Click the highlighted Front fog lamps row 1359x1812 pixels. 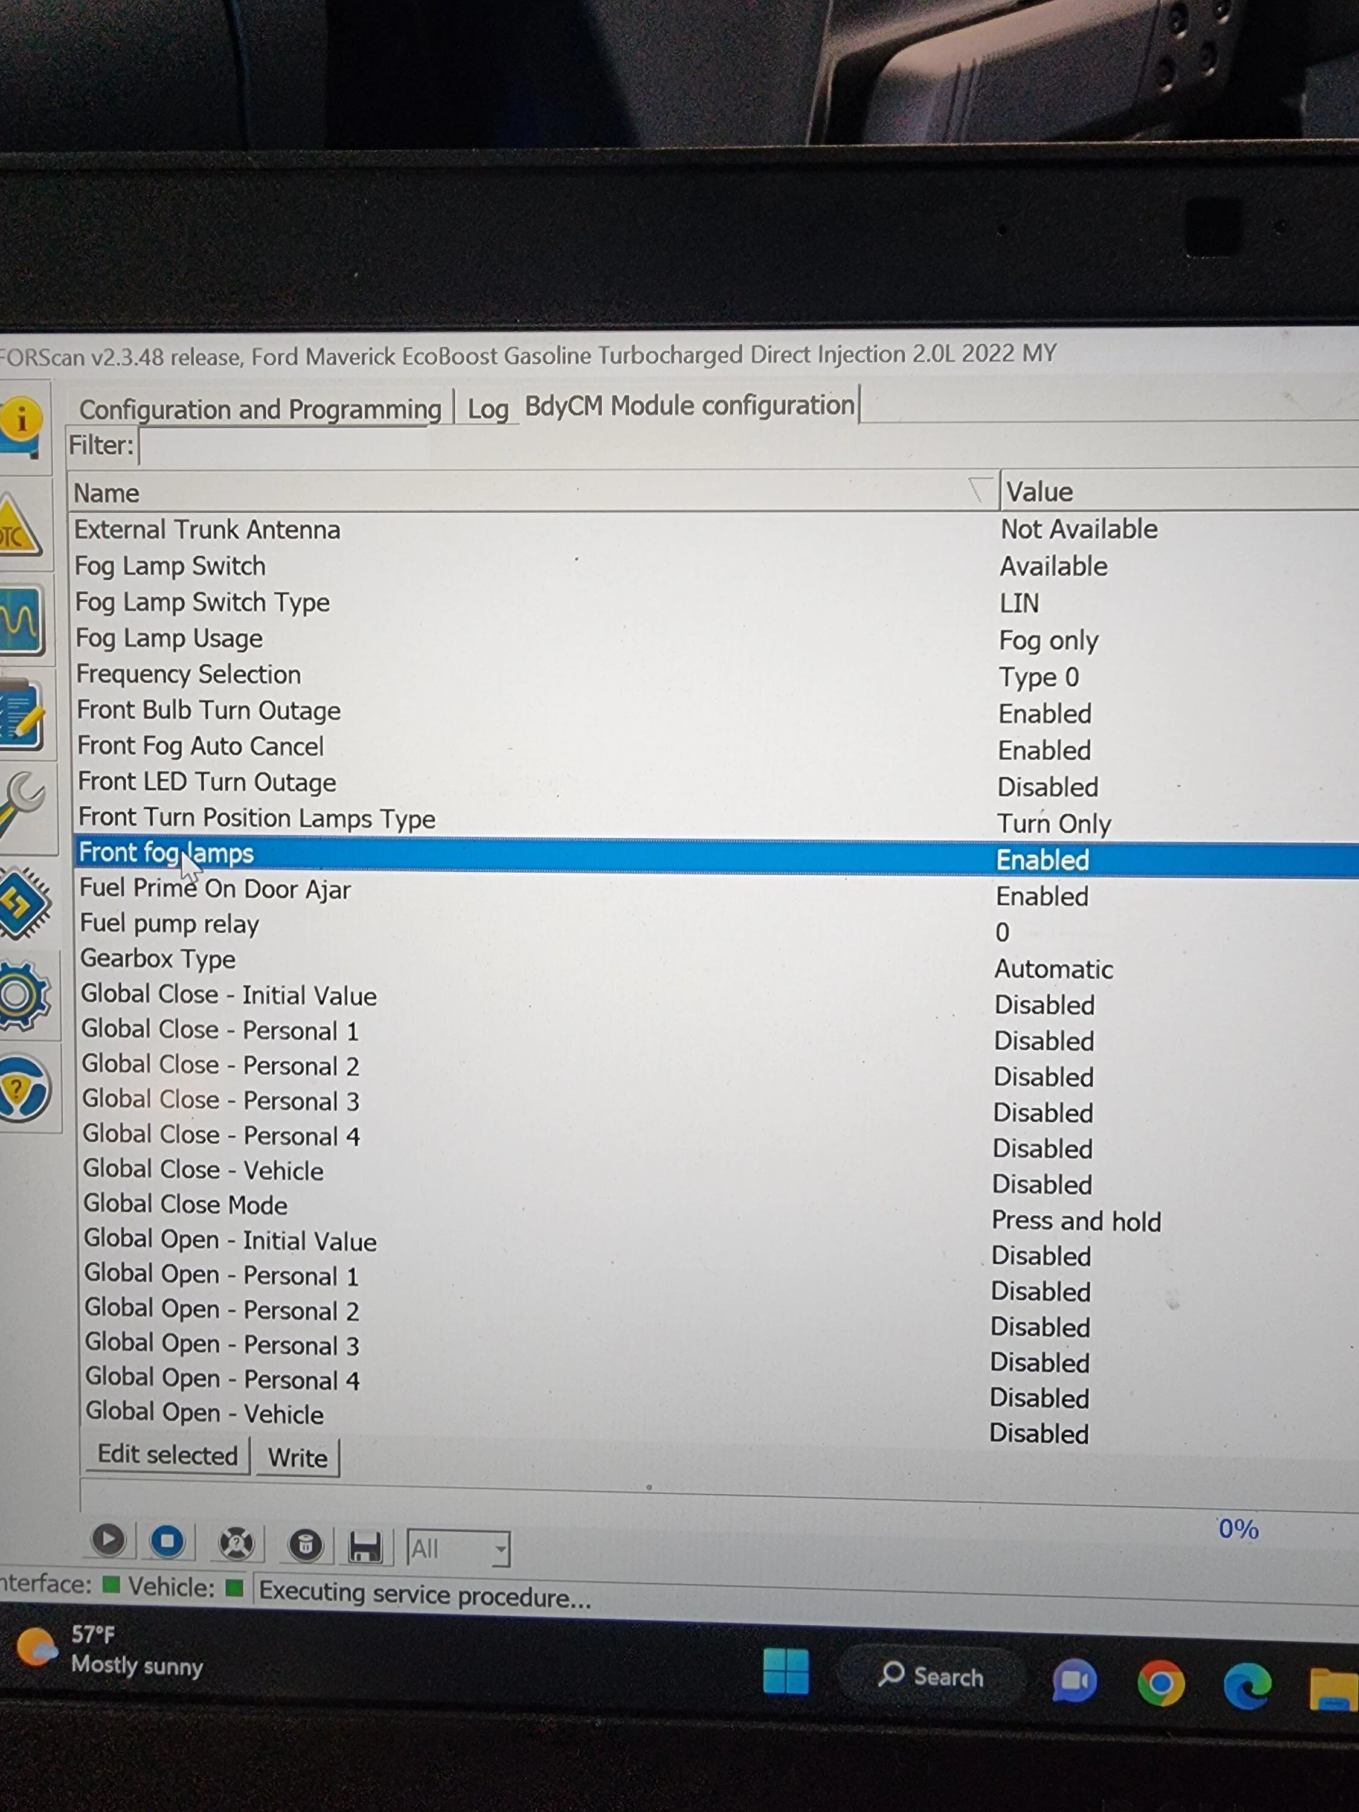click(x=718, y=856)
